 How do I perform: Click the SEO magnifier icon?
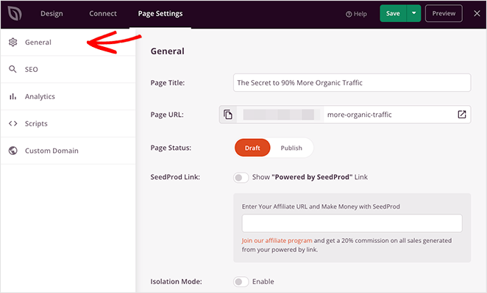click(x=13, y=69)
